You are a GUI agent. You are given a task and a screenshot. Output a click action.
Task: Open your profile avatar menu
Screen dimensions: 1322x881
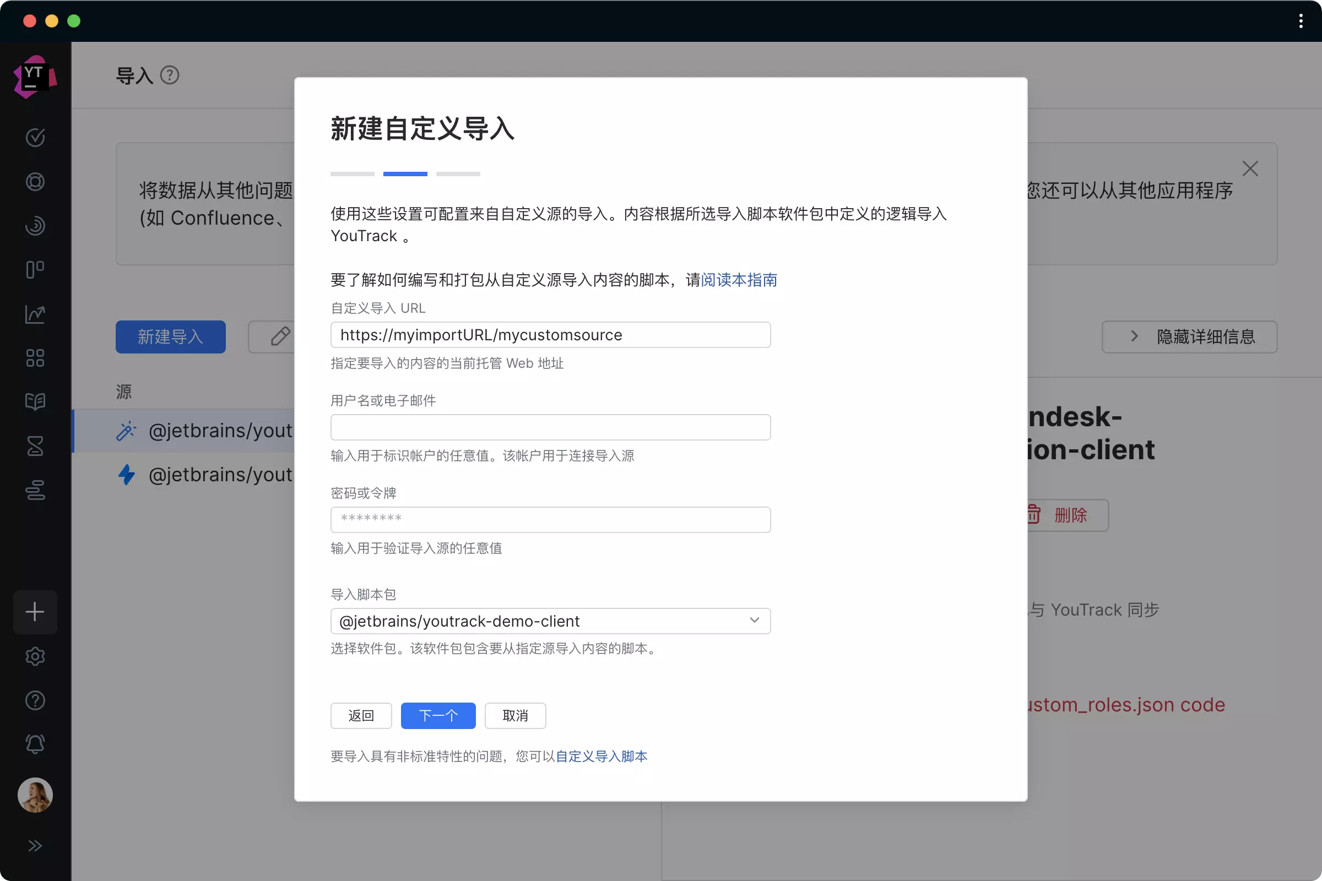[x=35, y=795]
